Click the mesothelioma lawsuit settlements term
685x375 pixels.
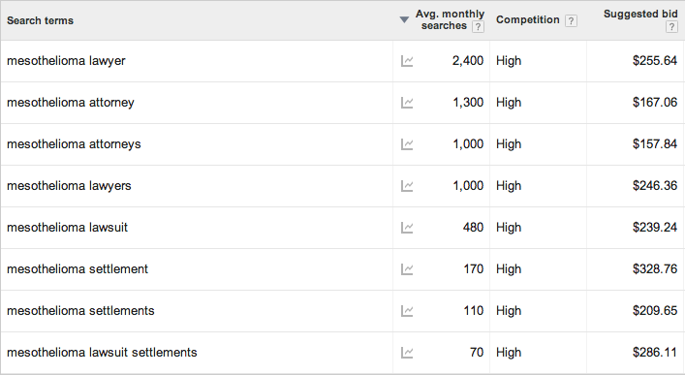pyautogui.click(x=102, y=353)
